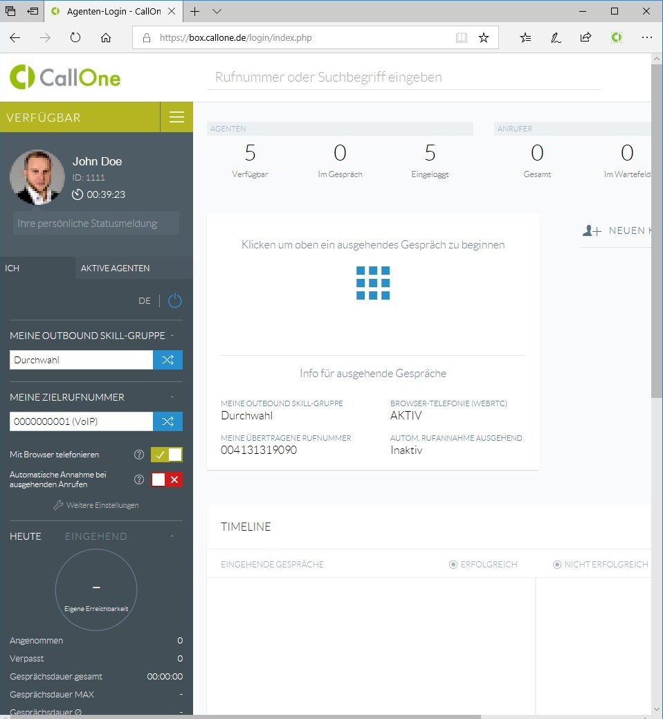Click the help icon for Mit Browser telefonieren
This screenshot has width=663, height=719.
138,455
